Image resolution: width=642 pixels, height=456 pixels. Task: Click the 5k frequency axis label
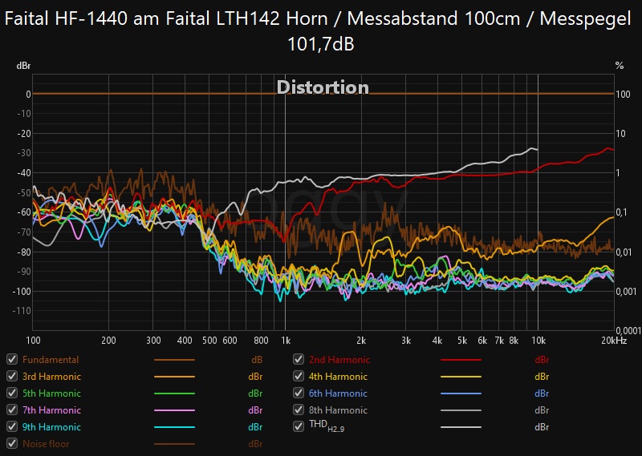[462, 341]
